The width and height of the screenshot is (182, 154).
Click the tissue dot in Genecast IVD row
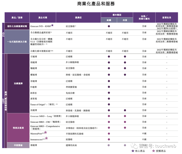pos(109,26)
